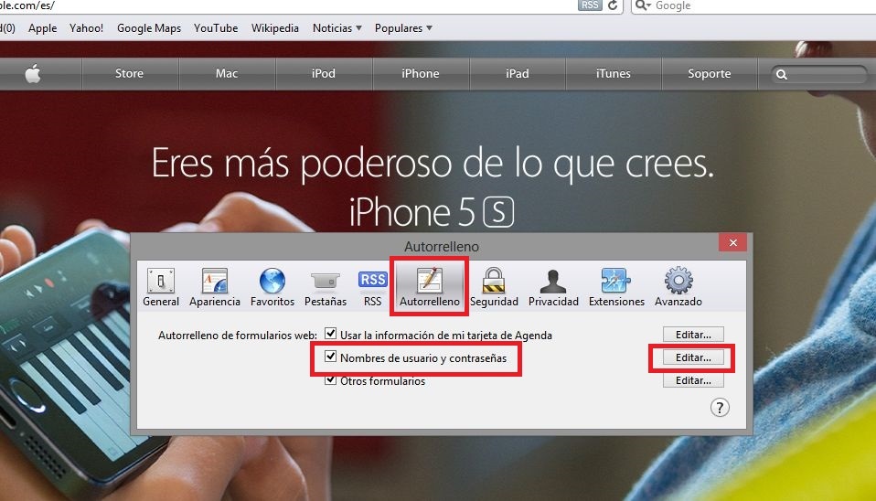This screenshot has width=876, height=501.
Task: Open the RSS preferences pane
Action: pos(373,287)
